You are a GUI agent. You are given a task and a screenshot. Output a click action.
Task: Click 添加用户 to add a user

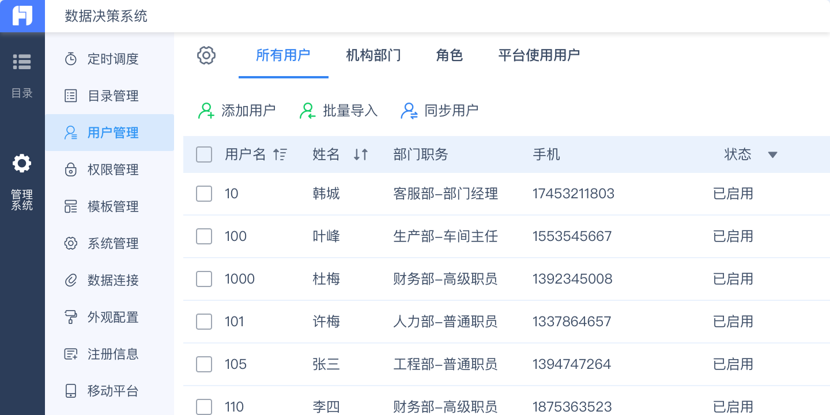[237, 111]
